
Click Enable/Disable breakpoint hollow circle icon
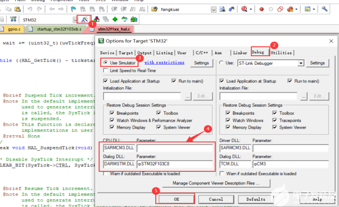tap(271, 9)
